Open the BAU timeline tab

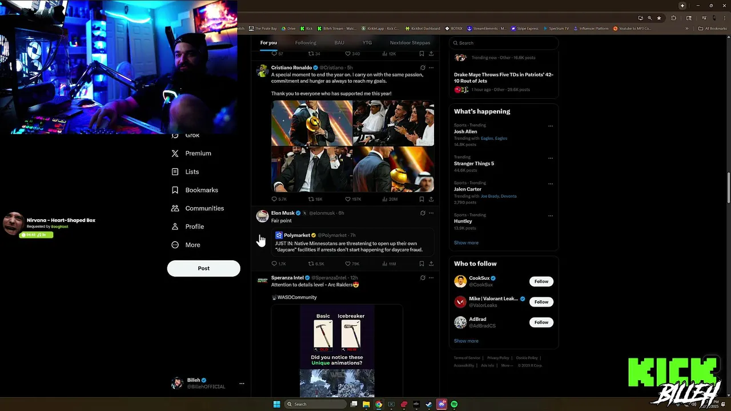pos(339,43)
